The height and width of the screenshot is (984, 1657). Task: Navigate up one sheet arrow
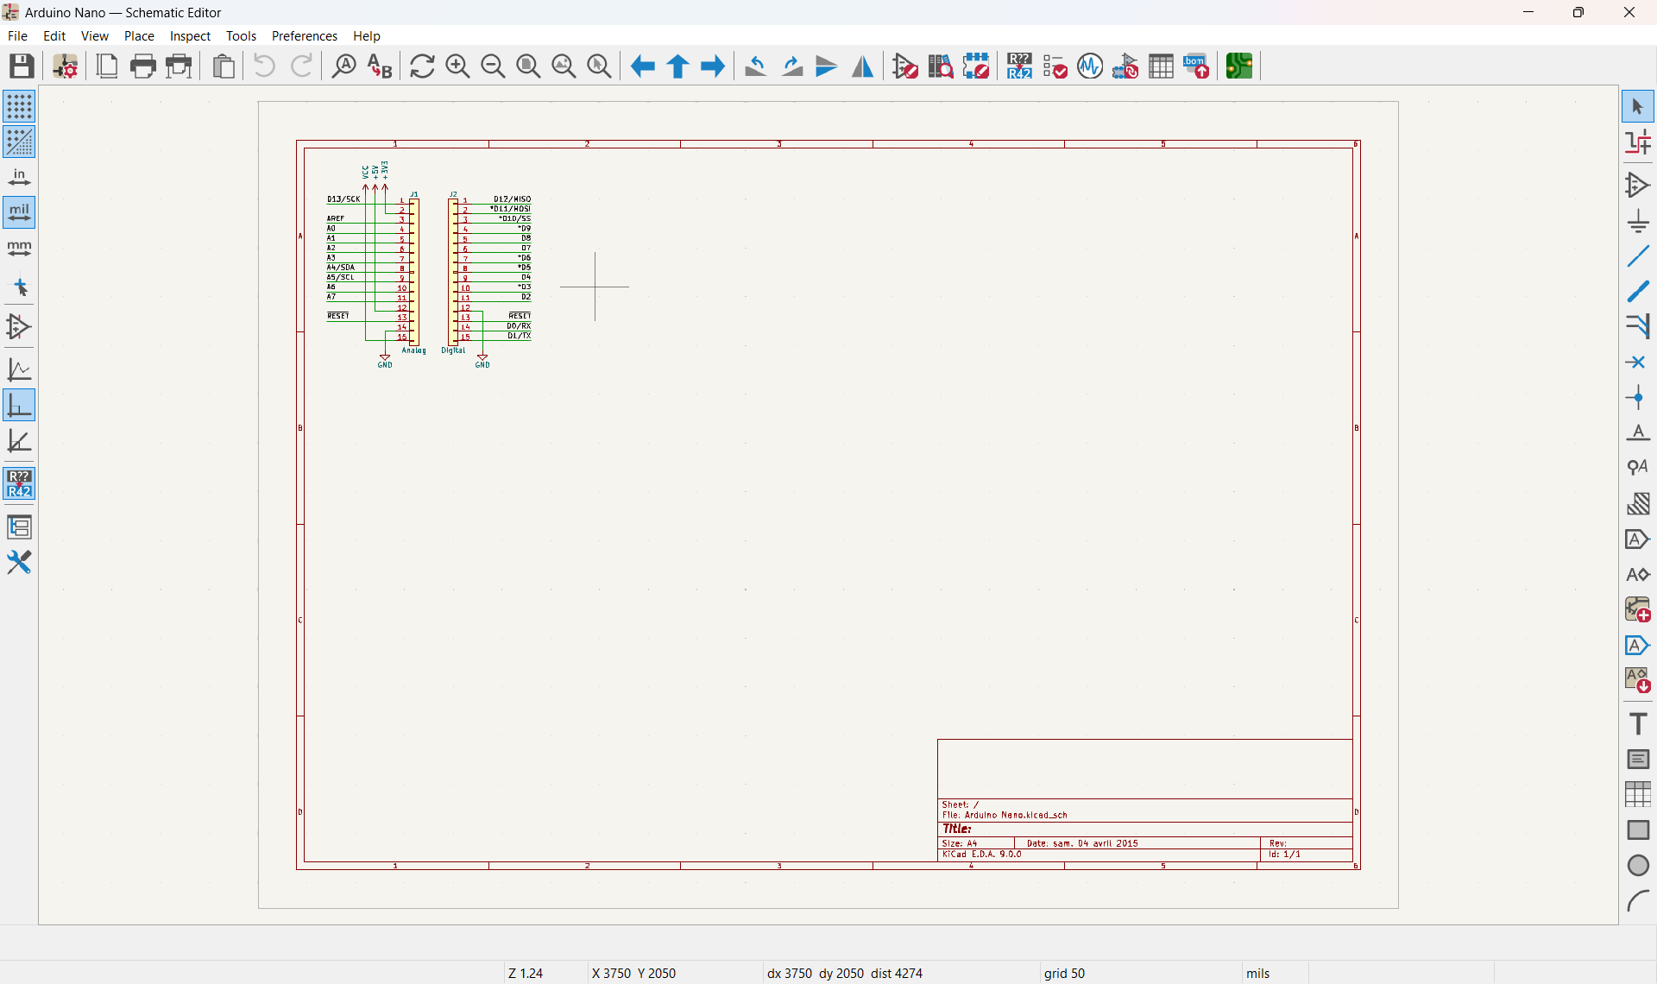677,66
